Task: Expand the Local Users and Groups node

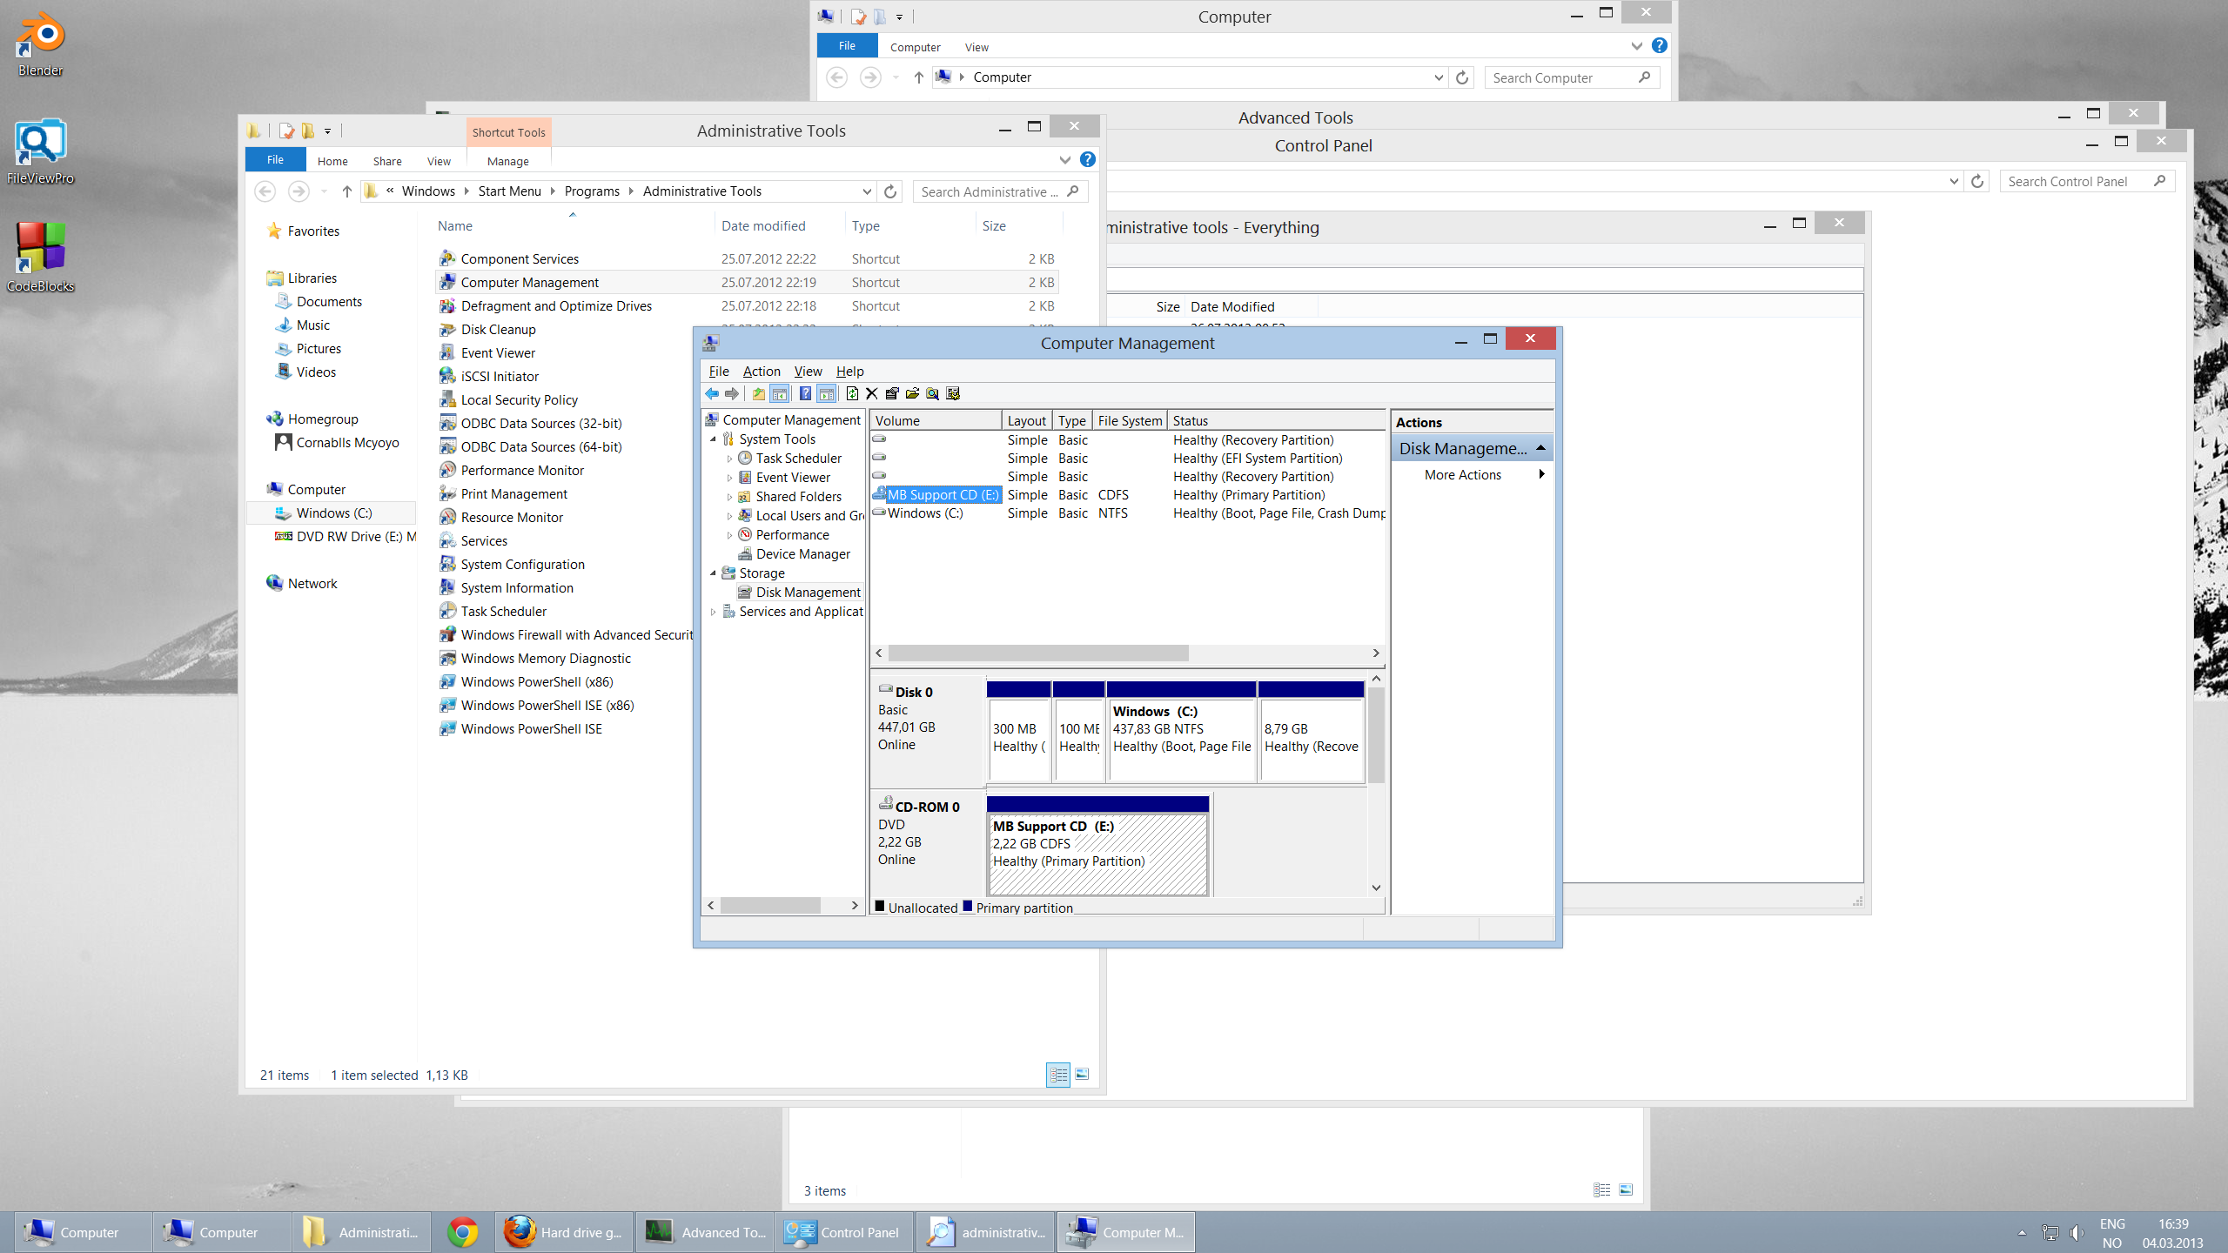Action: (x=729, y=516)
